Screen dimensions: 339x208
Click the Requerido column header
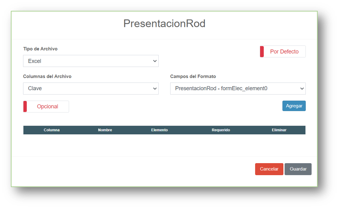pos(221,130)
